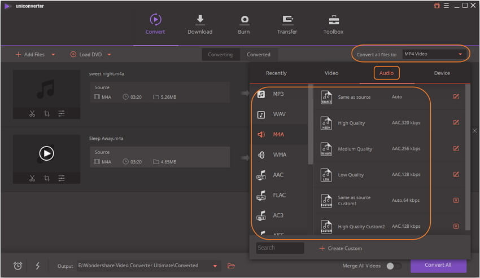Open effect settings for sweet night.m4a

tap(62, 114)
